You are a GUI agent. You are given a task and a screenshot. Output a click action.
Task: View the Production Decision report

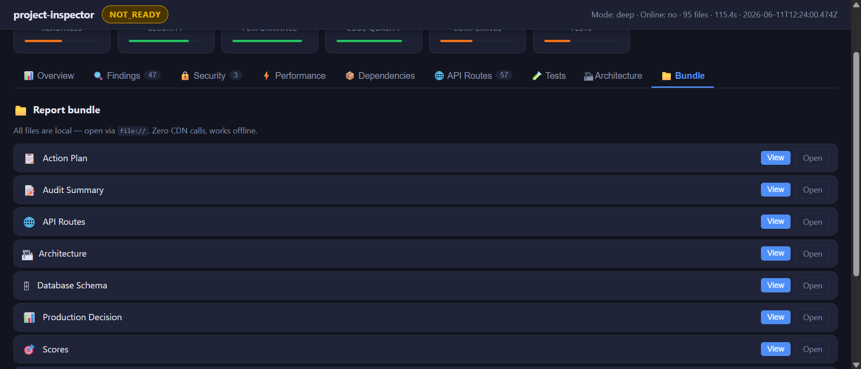775,317
